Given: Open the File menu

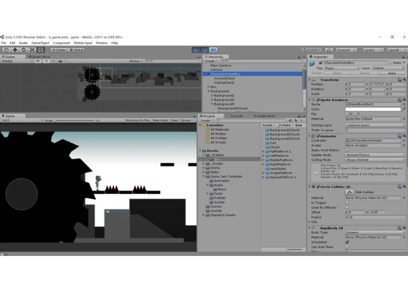Looking at the screenshot, I should pyautogui.click(x=4, y=43).
